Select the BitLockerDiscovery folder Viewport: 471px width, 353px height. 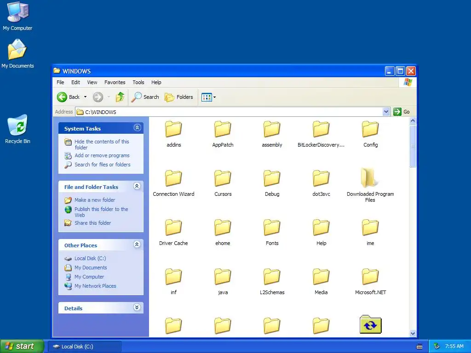tap(321, 134)
